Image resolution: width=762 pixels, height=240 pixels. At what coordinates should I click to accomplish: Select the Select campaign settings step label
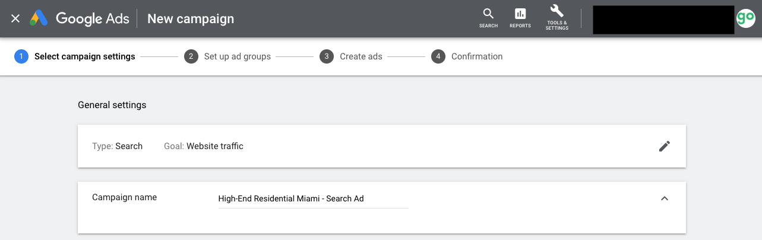[x=85, y=56]
